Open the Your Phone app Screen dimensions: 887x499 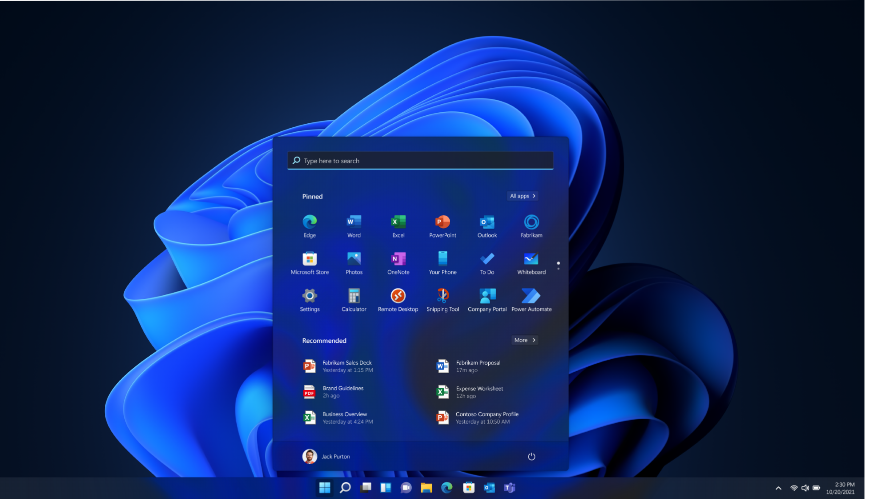pos(443,263)
